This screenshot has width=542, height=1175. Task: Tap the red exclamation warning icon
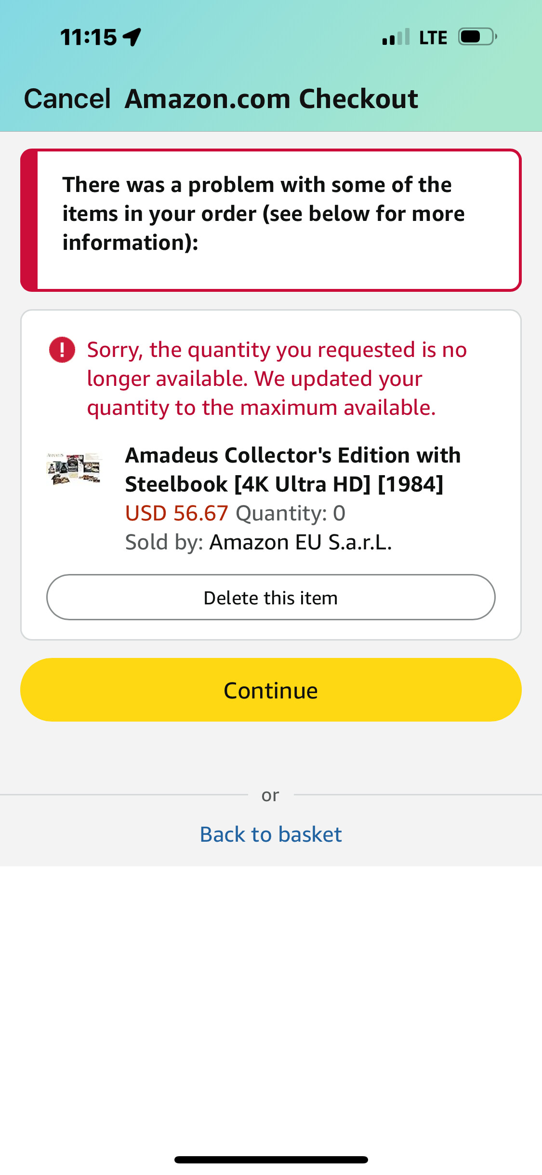pos(62,350)
